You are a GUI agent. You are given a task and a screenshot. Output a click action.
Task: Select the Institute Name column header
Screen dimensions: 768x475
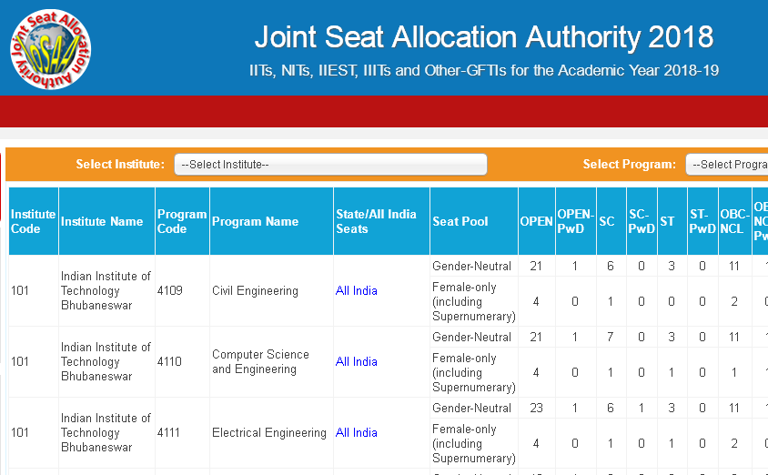(102, 221)
